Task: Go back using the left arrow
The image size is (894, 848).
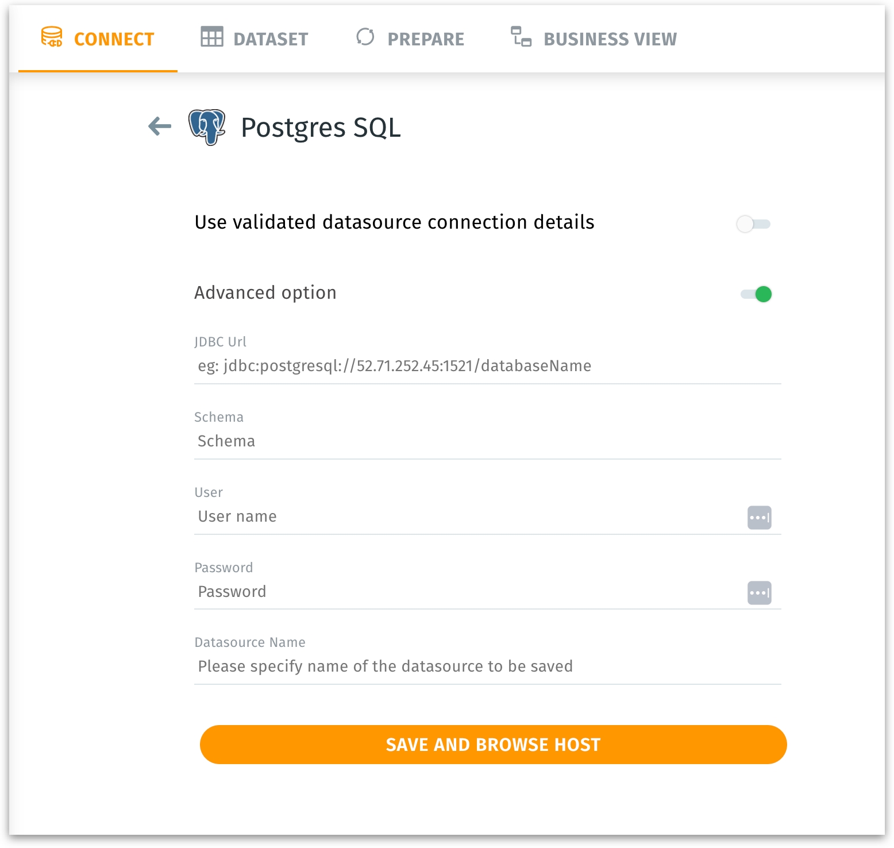Action: click(160, 126)
